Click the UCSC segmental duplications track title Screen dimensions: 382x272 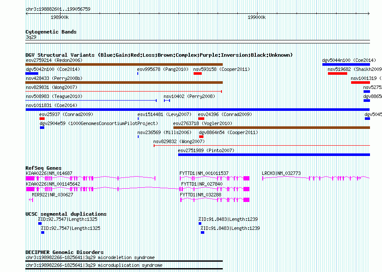[x=66, y=214]
